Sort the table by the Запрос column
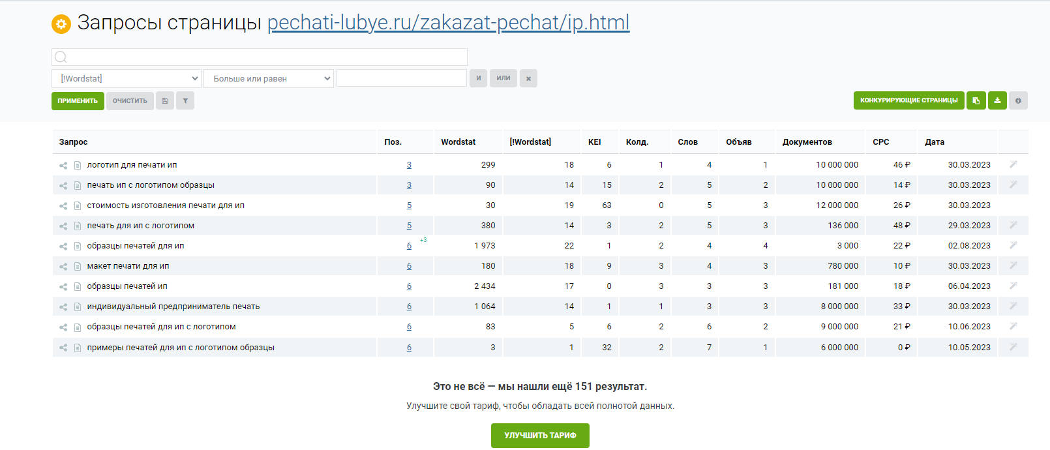 point(73,142)
